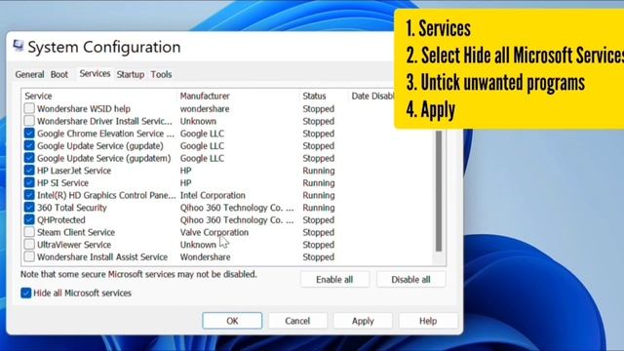Click the System Configuration title bar icon
This screenshot has width=624, height=351.
[x=18, y=46]
